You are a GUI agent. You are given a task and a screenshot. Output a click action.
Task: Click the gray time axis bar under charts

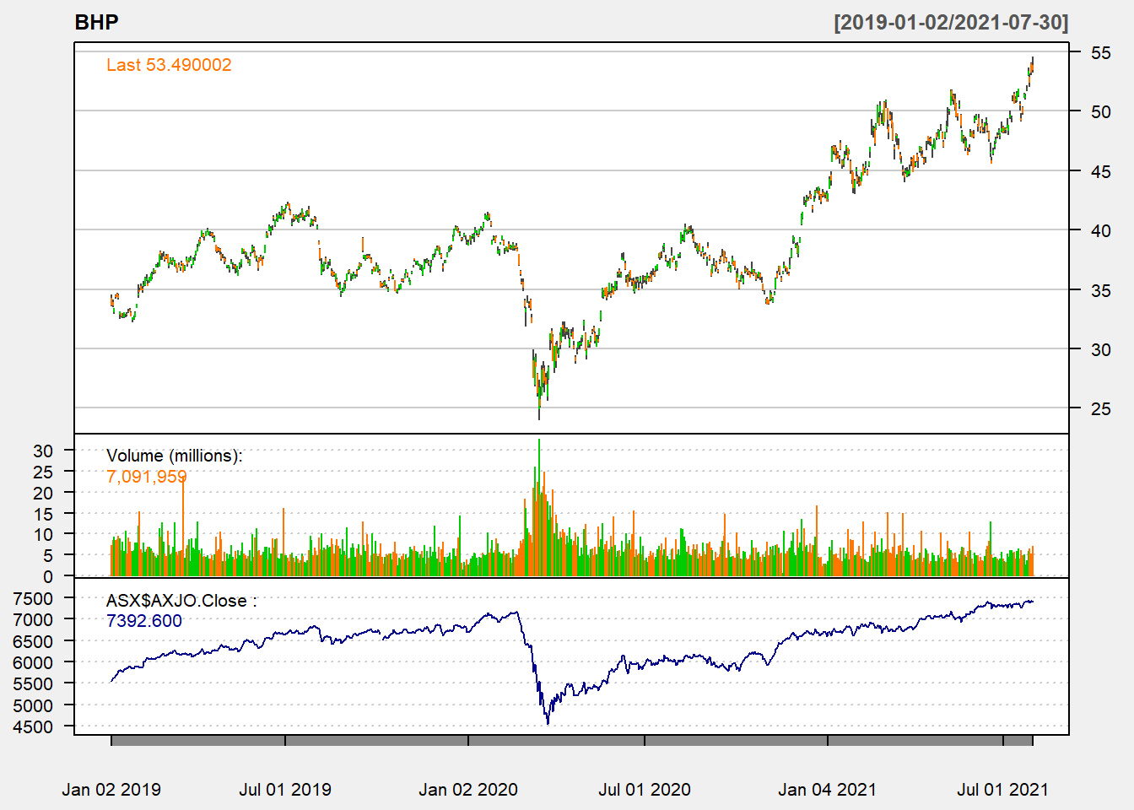[x=572, y=740]
